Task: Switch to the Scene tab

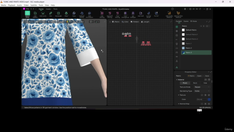Action: tap(186, 21)
